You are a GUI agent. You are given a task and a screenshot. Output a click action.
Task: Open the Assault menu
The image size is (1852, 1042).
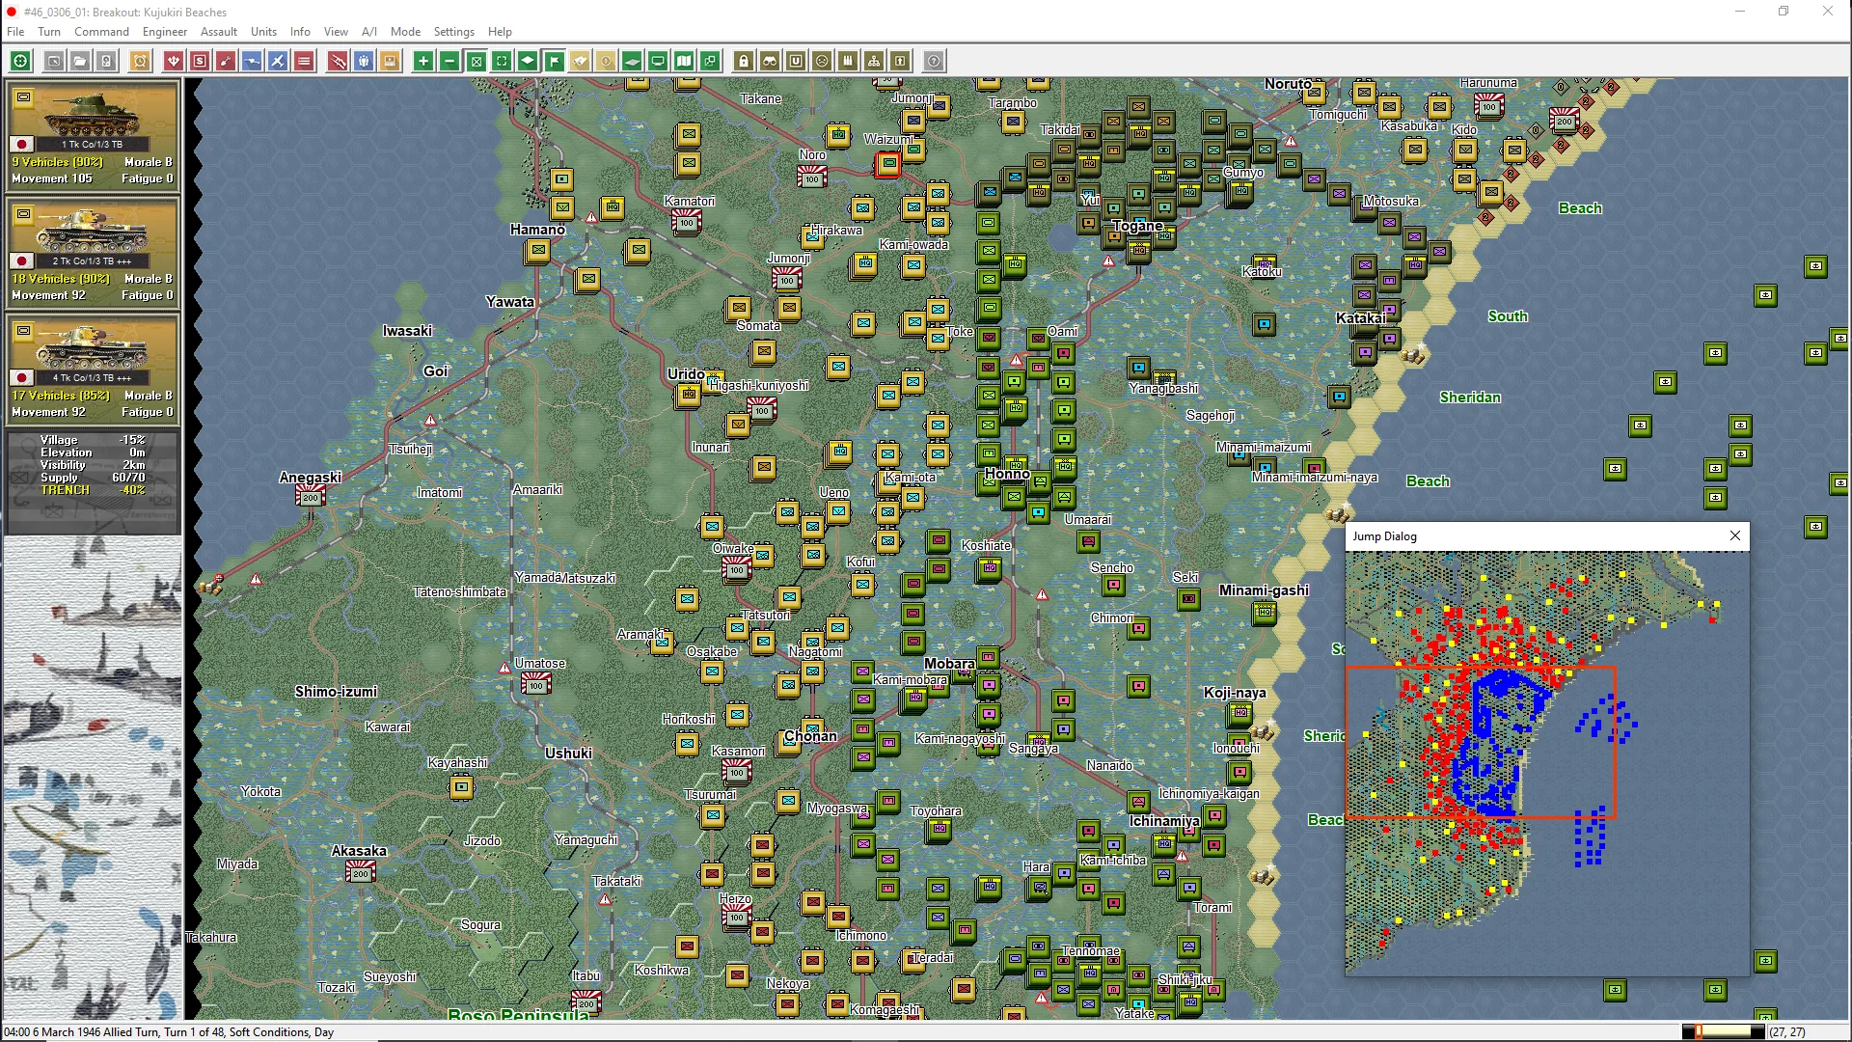pyautogui.click(x=219, y=32)
